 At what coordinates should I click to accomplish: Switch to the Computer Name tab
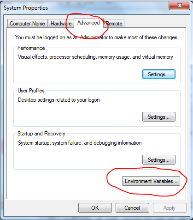tap(27, 24)
